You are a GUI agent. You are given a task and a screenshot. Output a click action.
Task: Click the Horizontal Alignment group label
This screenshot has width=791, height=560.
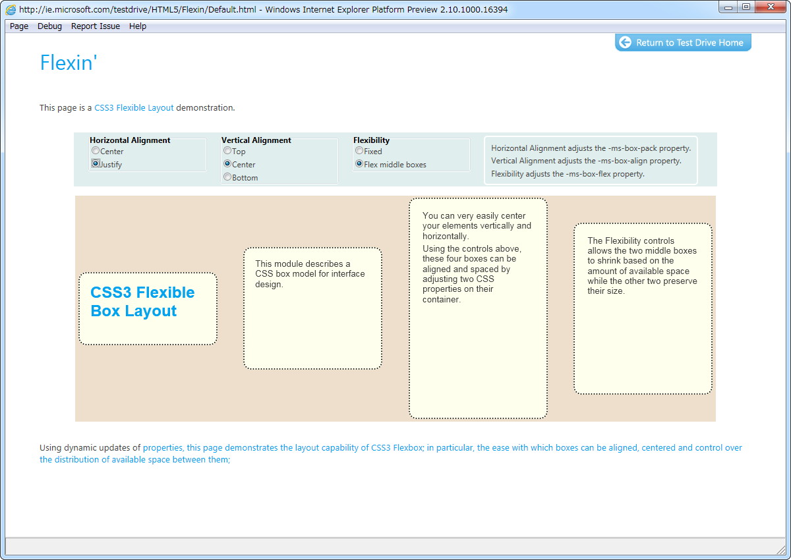point(130,140)
